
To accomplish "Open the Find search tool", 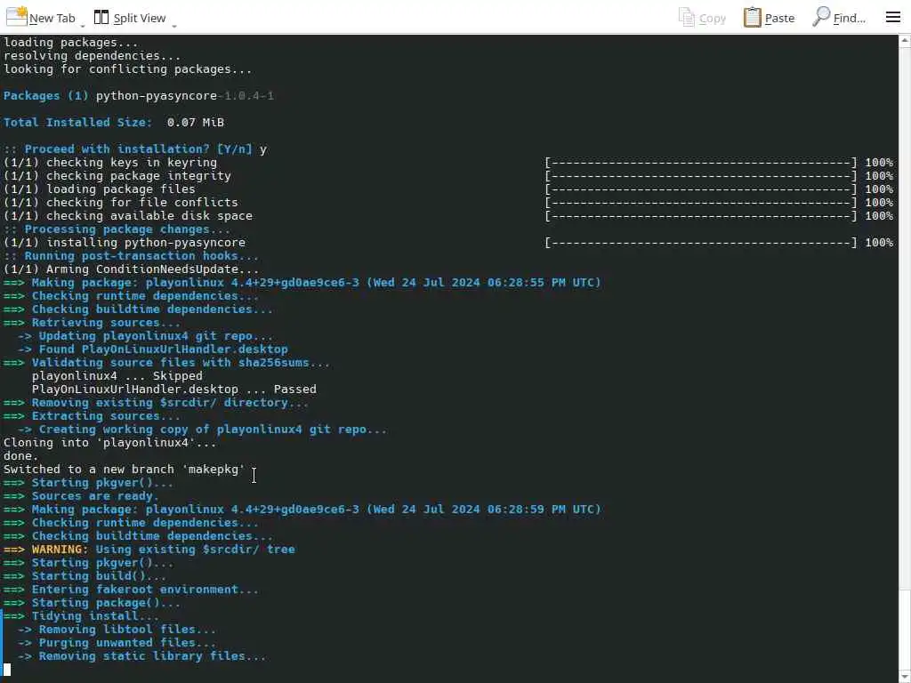I will pyautogui.click(x=838, y=18).
